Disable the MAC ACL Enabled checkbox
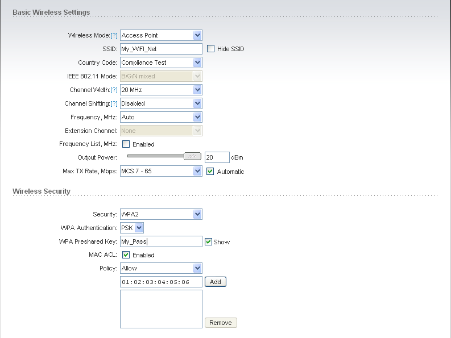451x338 pixels. (x=126, y=254)
